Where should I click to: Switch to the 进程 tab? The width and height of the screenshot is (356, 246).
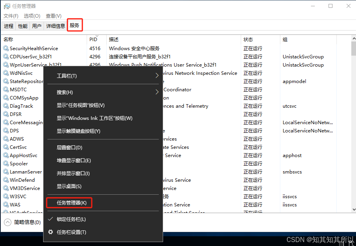(x=9, y=26)
